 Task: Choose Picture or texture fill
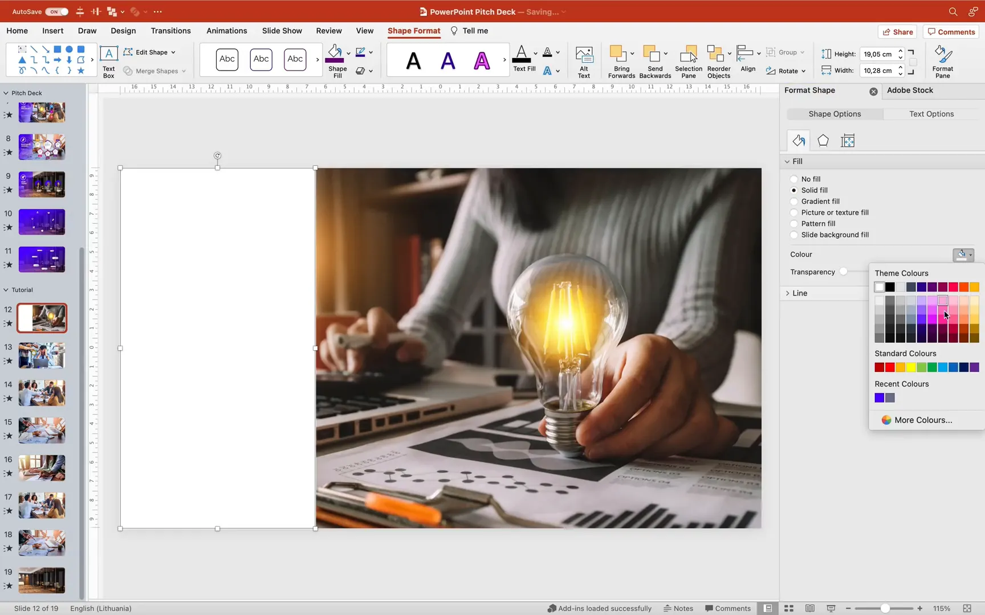tap(794, 212)
